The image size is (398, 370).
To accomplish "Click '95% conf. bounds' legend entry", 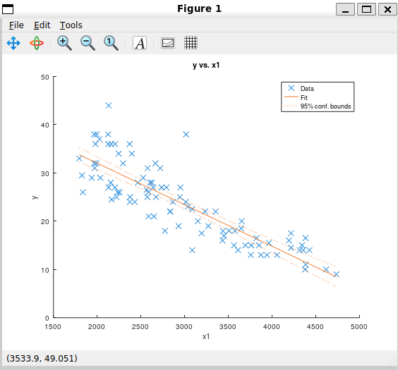I will click(x=325, y=106).
